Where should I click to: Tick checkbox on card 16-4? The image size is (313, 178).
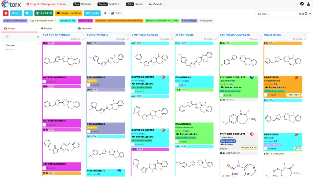point(221,95)
